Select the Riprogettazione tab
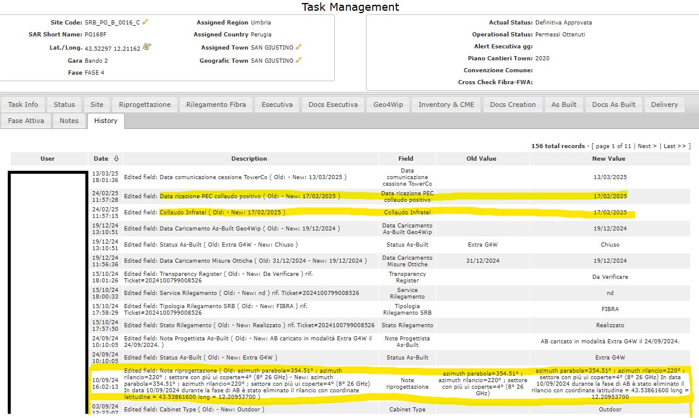 tap(144, 105)
